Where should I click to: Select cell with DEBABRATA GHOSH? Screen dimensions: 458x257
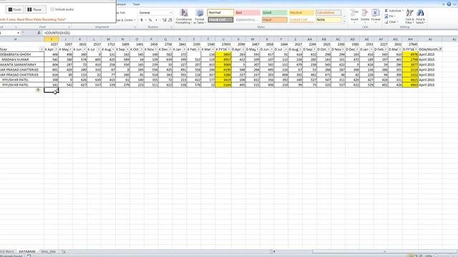[x=22, y=54]
